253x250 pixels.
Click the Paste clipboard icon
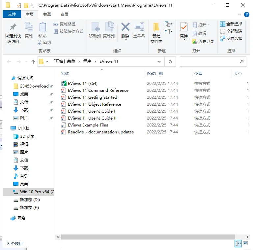42,27
